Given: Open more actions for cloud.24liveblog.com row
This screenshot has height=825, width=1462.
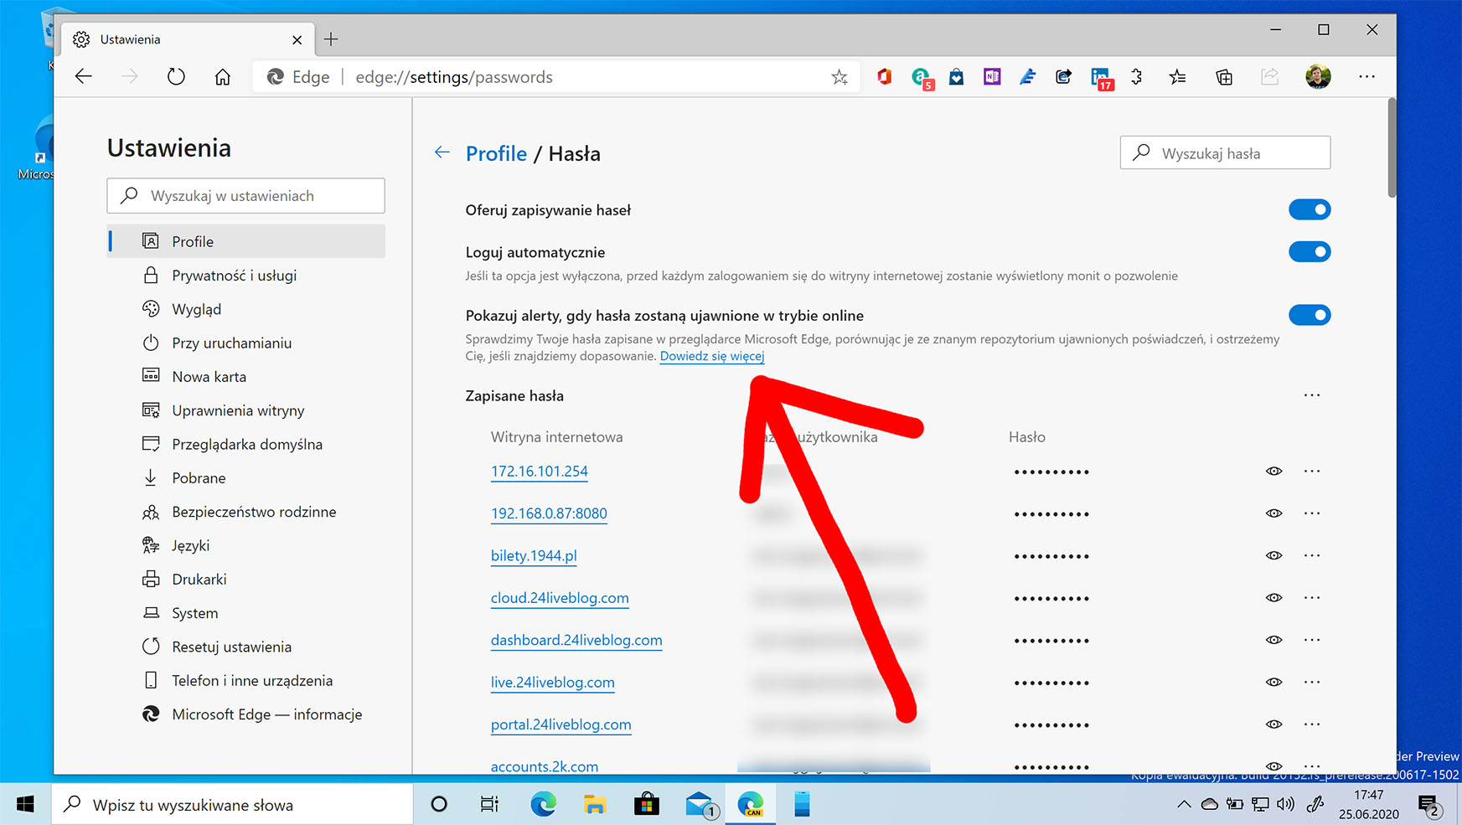Looking at the screenshot, I should (x=1312, y=598).
